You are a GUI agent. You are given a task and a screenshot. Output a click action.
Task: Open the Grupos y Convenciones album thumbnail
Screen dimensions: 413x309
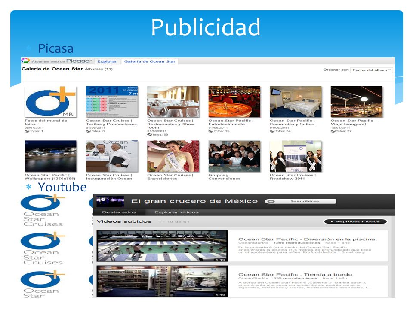[x=234, y=156]
